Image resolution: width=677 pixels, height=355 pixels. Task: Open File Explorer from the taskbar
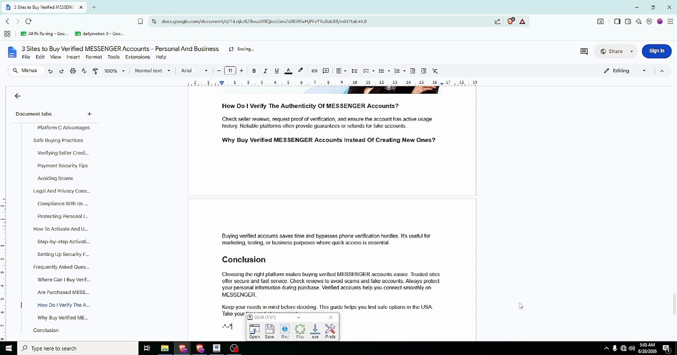coord(165,349)
